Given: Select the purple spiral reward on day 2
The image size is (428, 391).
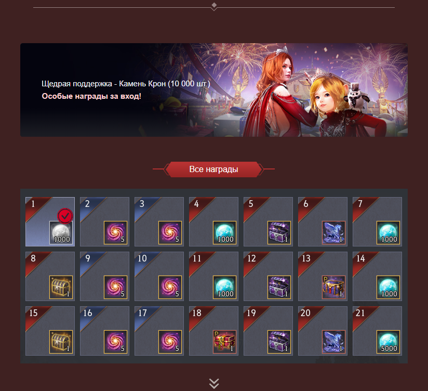Looking at the screenshot, I should [115, 232].
